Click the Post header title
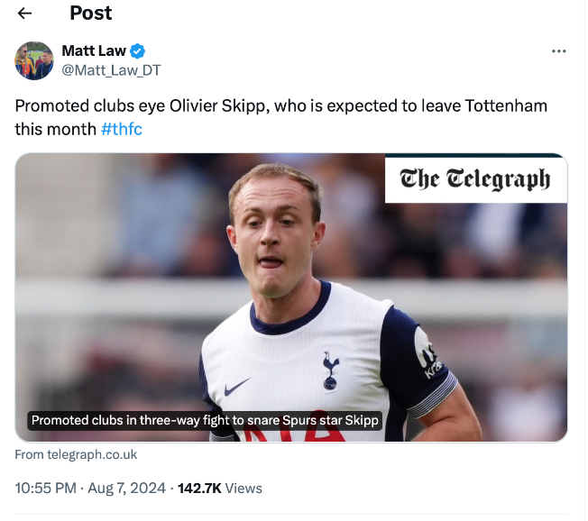Image resolution: width=588 pixels, height=521 pixels. [90, 14]
